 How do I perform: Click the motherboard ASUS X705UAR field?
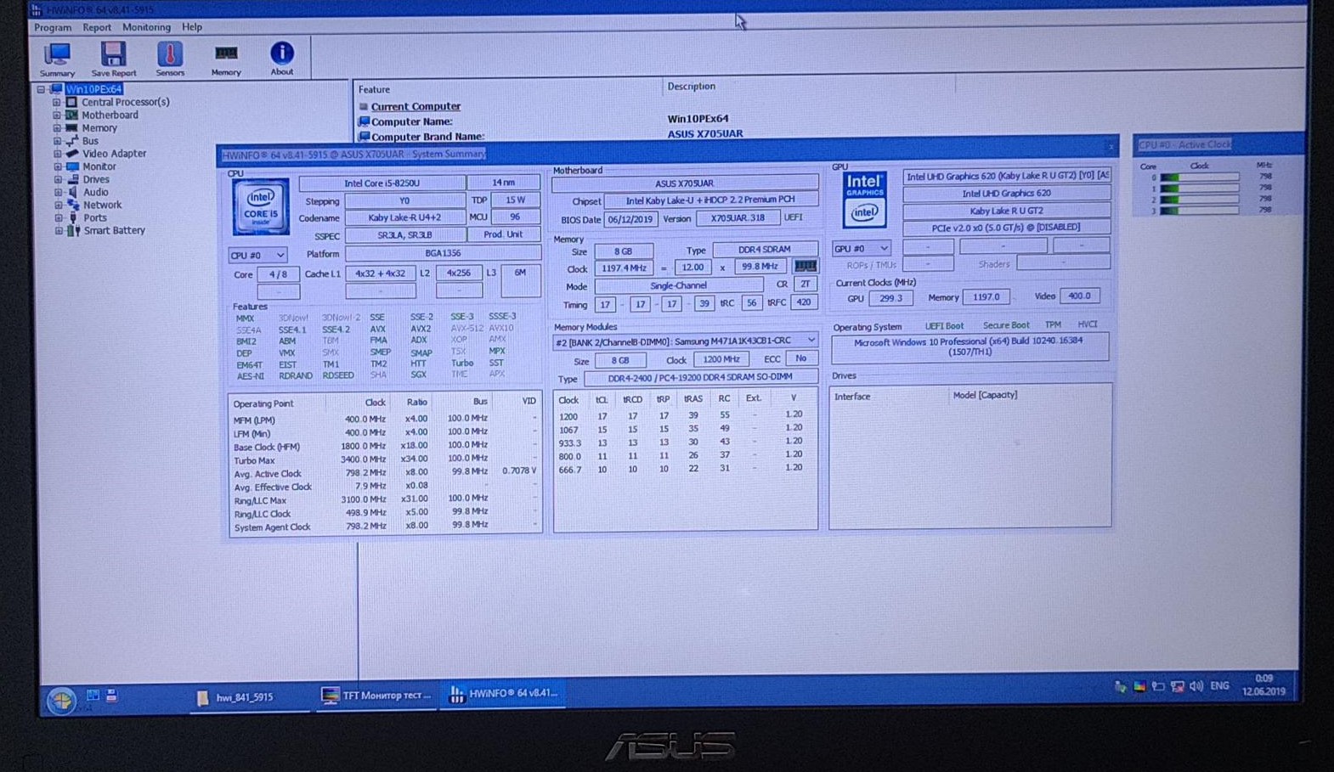tap(685, 183)
